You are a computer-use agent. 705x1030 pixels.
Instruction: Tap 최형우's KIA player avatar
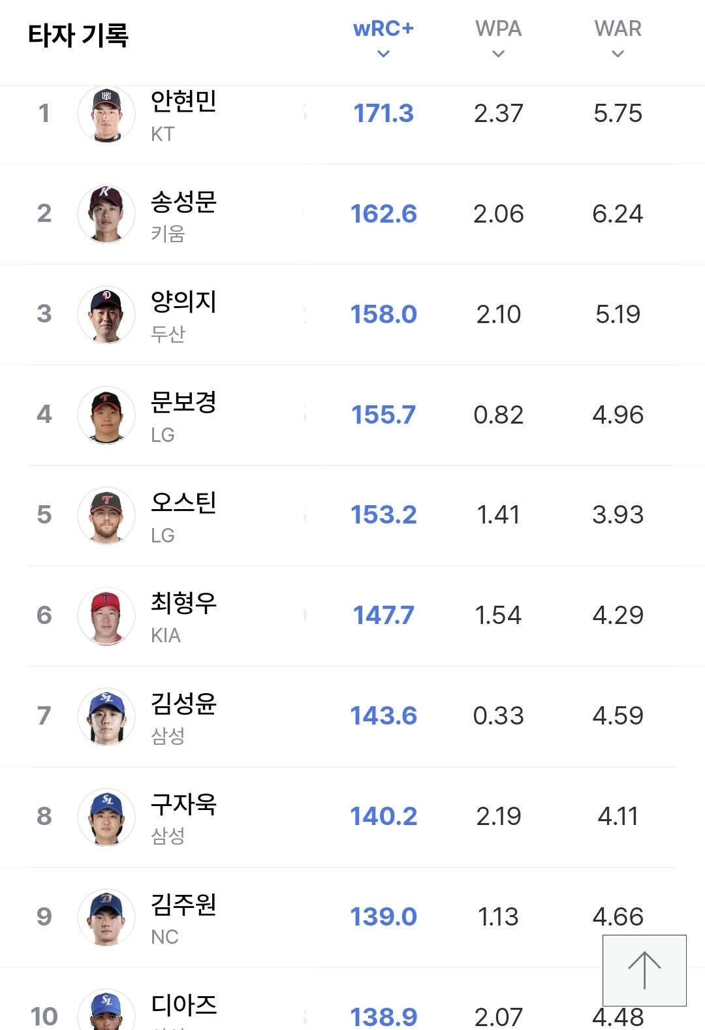tap(106, 616)
